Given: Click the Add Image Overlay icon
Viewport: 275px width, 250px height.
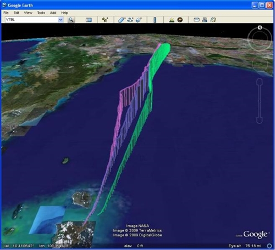Looking at the screenshot, I should pyautogui.click(x=139, y=20).
